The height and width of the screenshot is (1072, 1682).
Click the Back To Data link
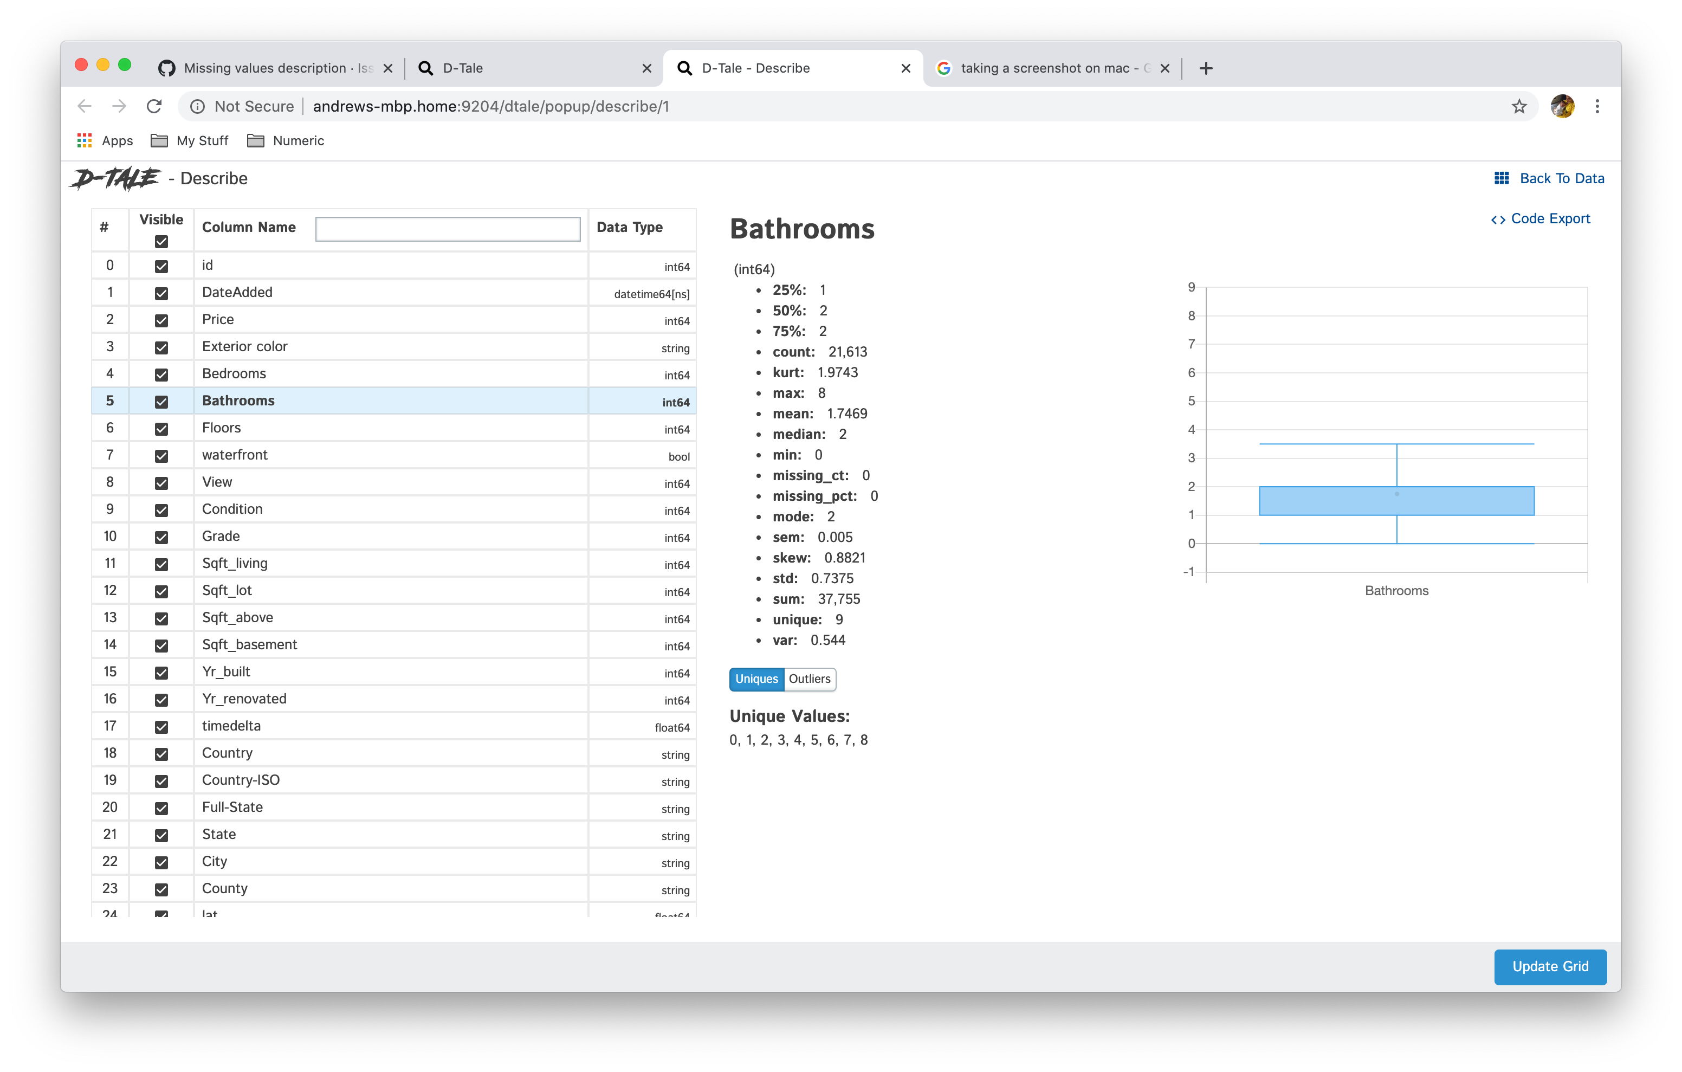pyautogui.click(x=1549, y=178)
